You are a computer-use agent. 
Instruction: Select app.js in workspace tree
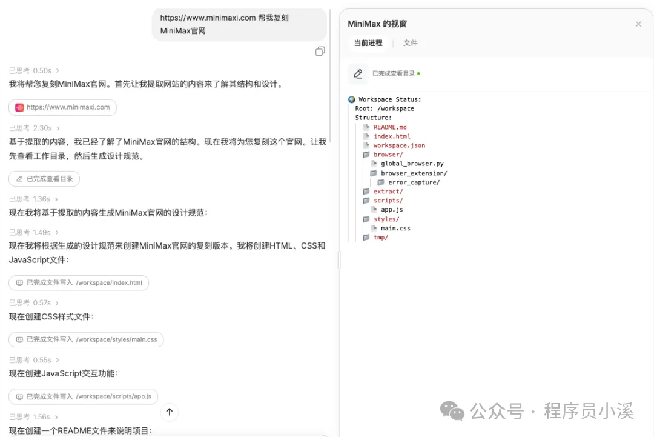click(392, 210)
